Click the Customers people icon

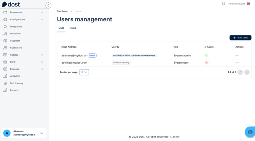pos(5,48)
